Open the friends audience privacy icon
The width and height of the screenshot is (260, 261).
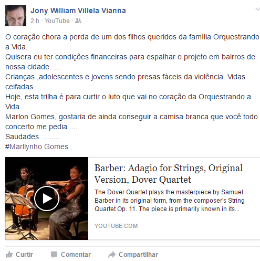[x=78, y=20]
